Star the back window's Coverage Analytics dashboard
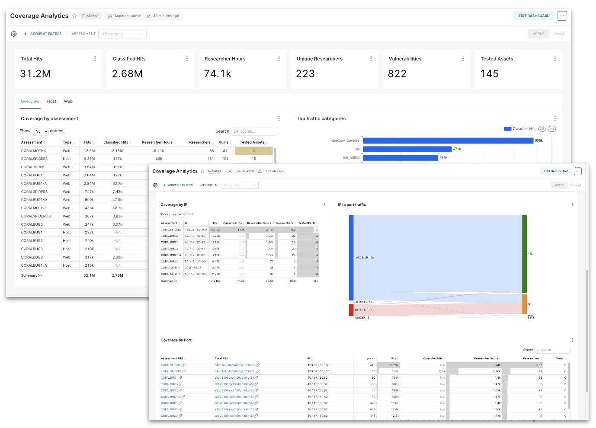This screenshot has height=428, width=596. 74,16
